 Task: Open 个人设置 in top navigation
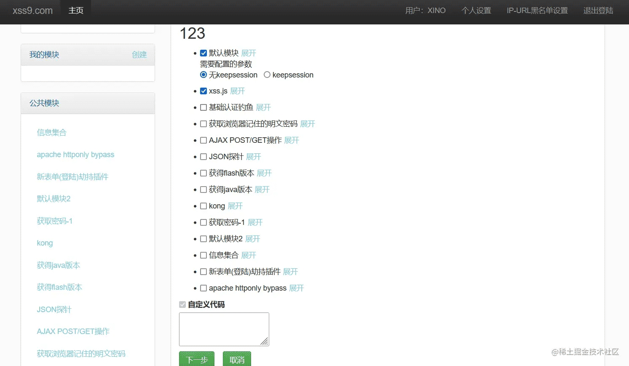point(476,11)
